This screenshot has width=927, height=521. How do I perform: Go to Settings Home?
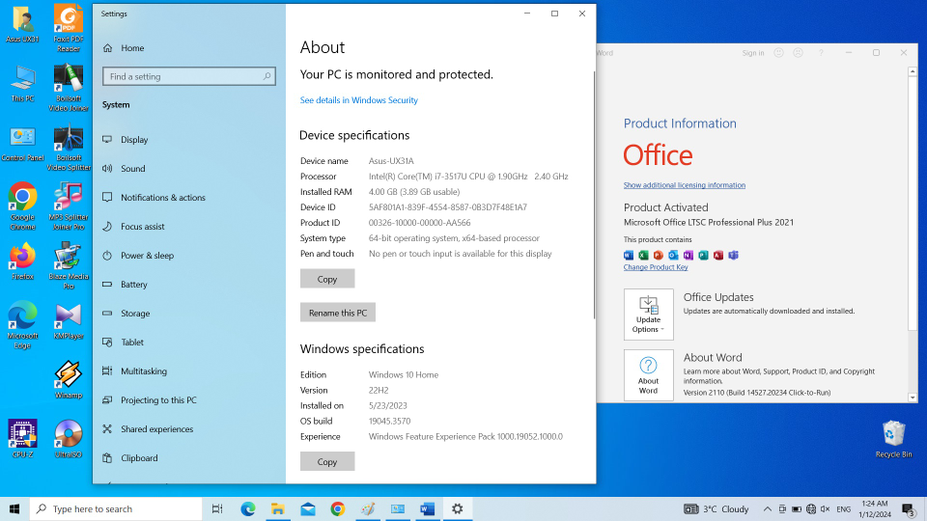point(132,48)
